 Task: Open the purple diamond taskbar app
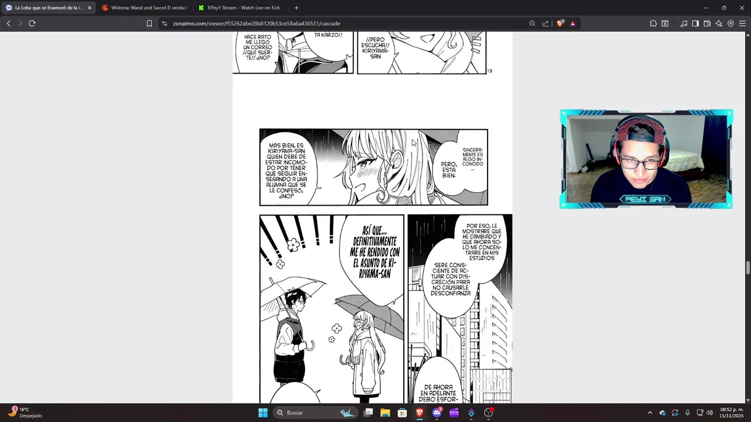tap(471, 413)
